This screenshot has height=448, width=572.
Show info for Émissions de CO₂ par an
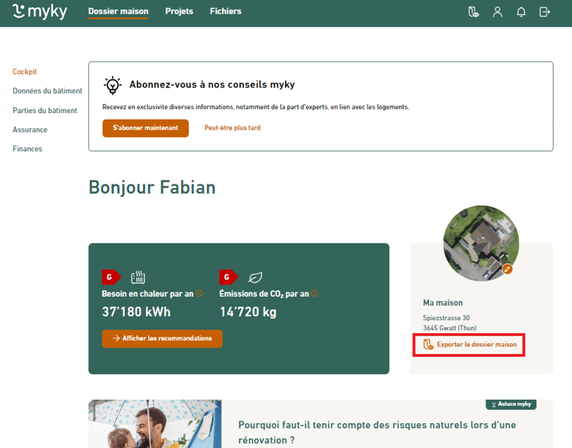coord(315,293)
